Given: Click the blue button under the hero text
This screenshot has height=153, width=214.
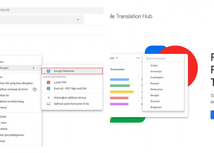Looking at the screenshot, I should point(212,114).
